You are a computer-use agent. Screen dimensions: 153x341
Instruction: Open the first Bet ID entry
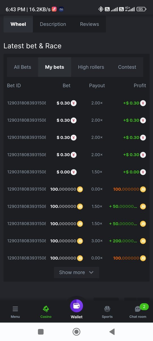pyautogui.click(x=27, y=103)
